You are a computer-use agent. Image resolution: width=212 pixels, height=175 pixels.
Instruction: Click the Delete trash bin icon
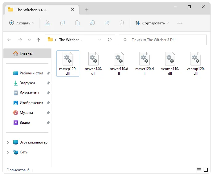tap(121, 23)
